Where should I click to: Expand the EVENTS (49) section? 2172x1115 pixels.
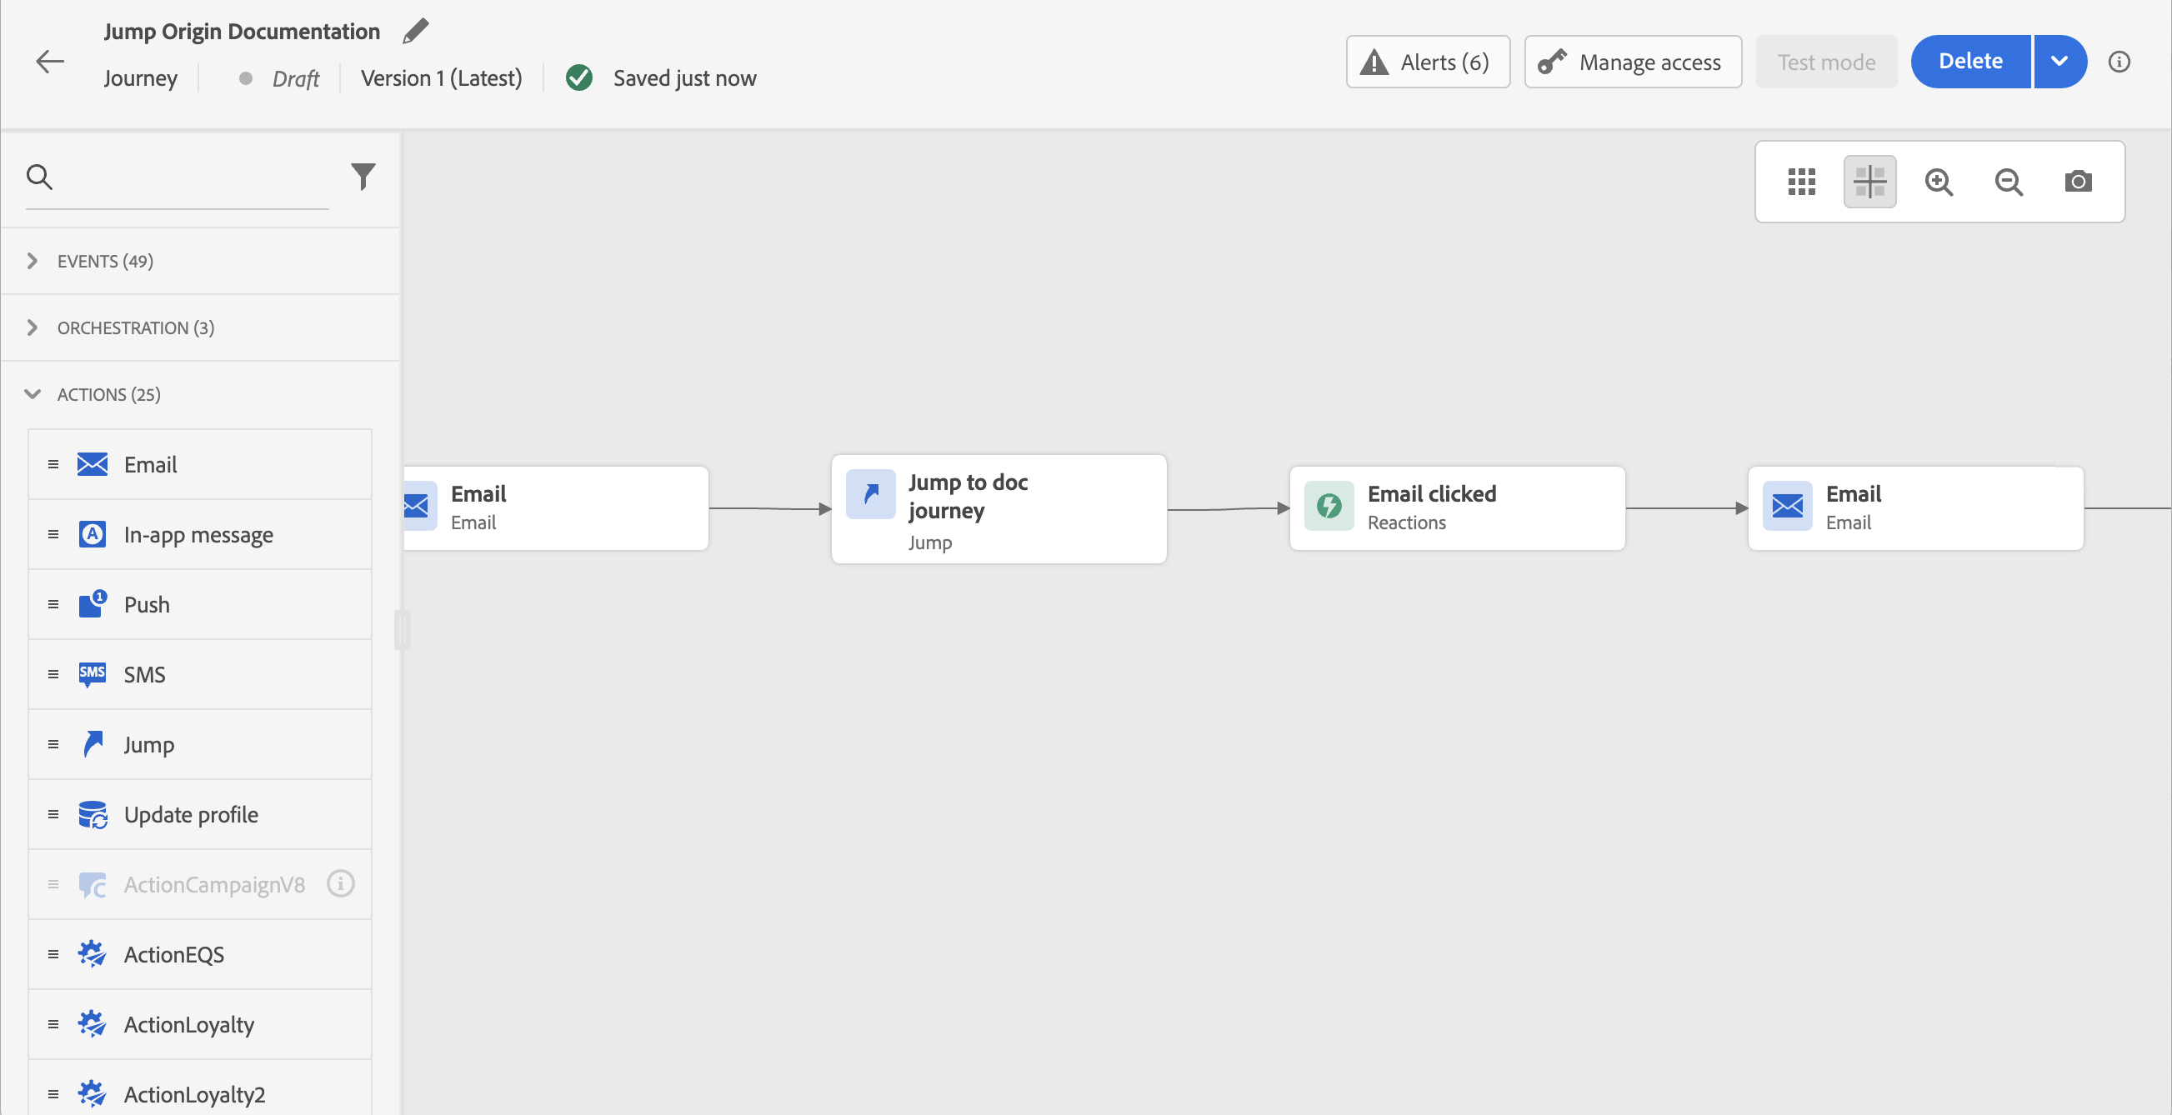tap(104, 262)
